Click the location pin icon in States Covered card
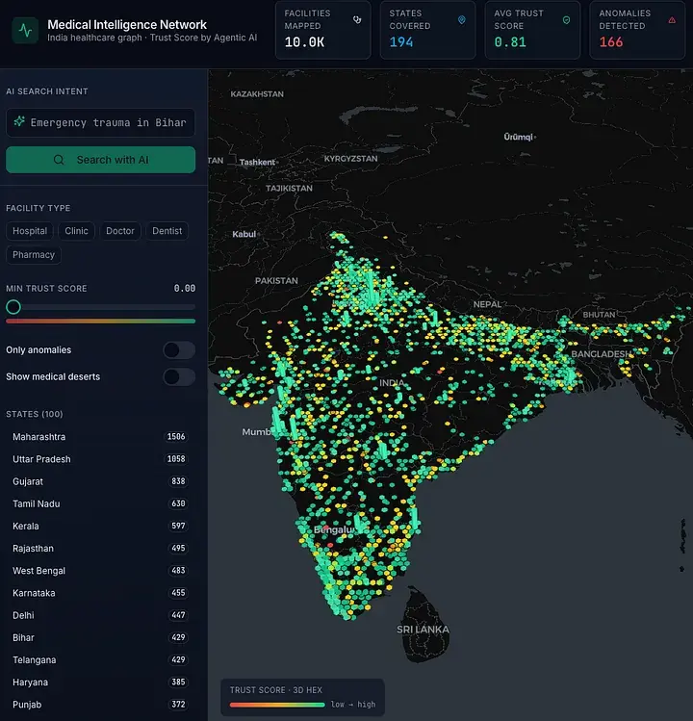The height and width of the screenshot is (721, 693). tap(462, 20)
